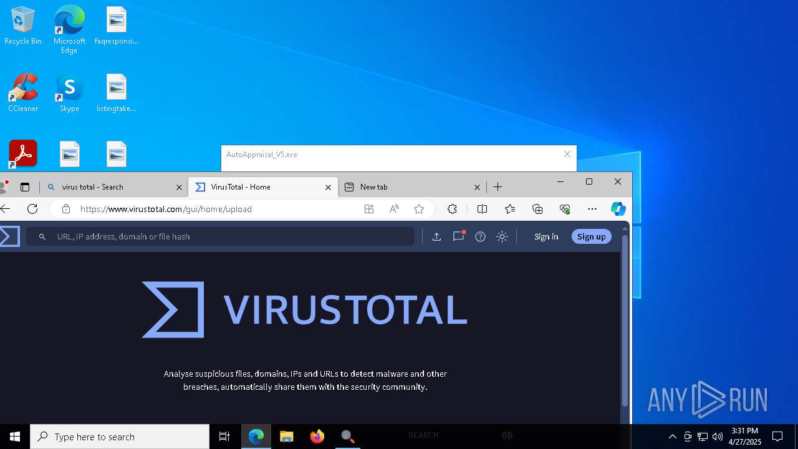798x449 pixels.
Task: Click VirusTotal upload file icon
Action: coord(436,236)
